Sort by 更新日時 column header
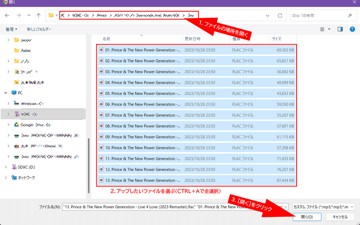 (193, 39)
